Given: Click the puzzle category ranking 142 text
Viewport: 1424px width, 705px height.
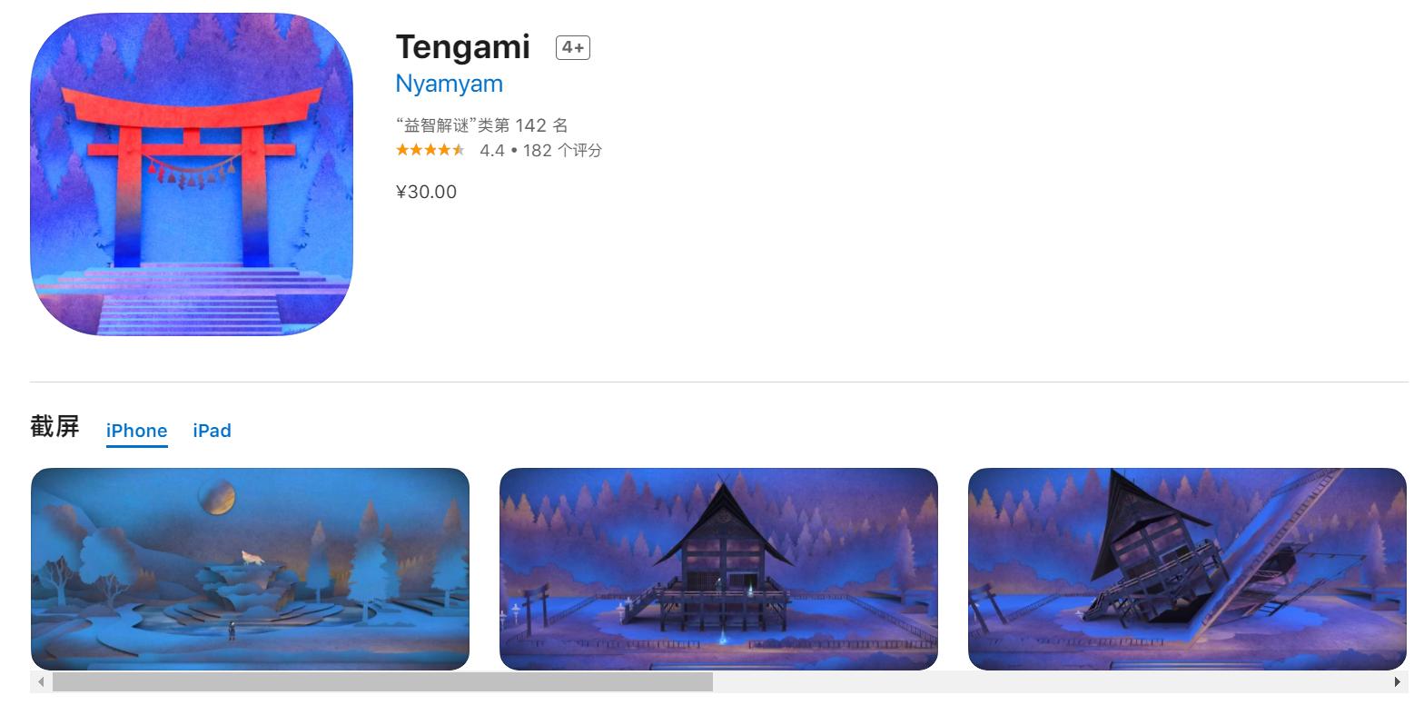Looking at the screenshot, I should click(481, 125).
